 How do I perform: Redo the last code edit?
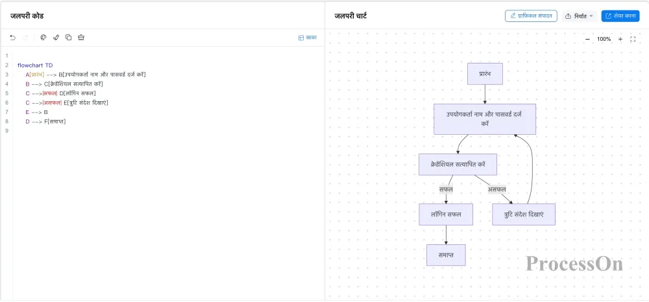point(25,38)
